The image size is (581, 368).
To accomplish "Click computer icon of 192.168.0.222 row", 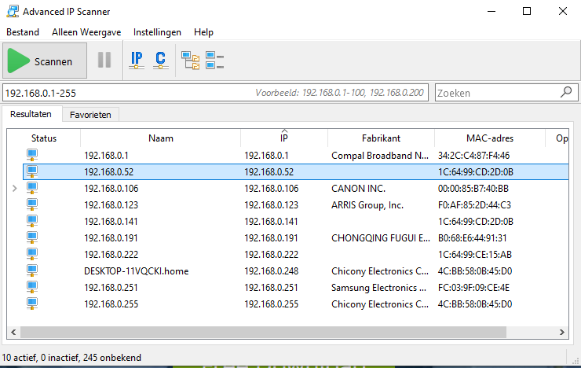I will (32, 254).
